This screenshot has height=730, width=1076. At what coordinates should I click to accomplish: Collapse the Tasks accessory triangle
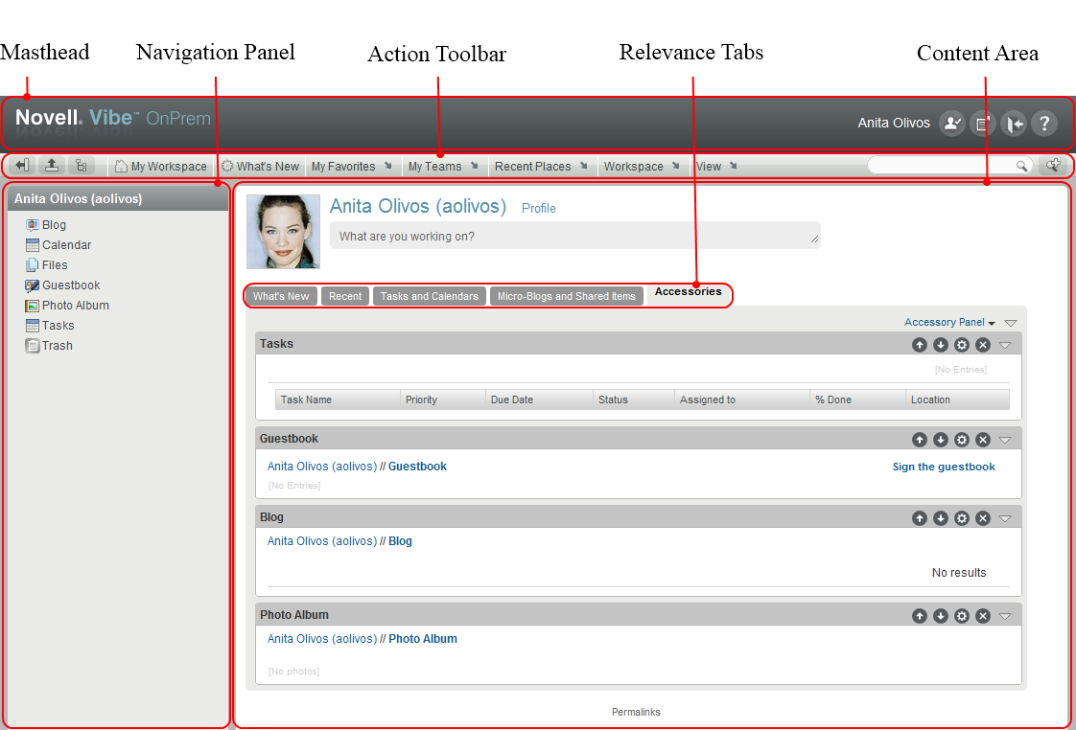(1005, 346)
